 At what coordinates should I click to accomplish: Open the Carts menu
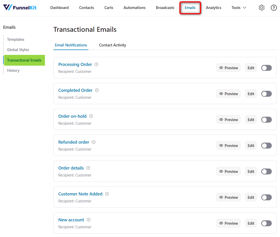point(109,8)
